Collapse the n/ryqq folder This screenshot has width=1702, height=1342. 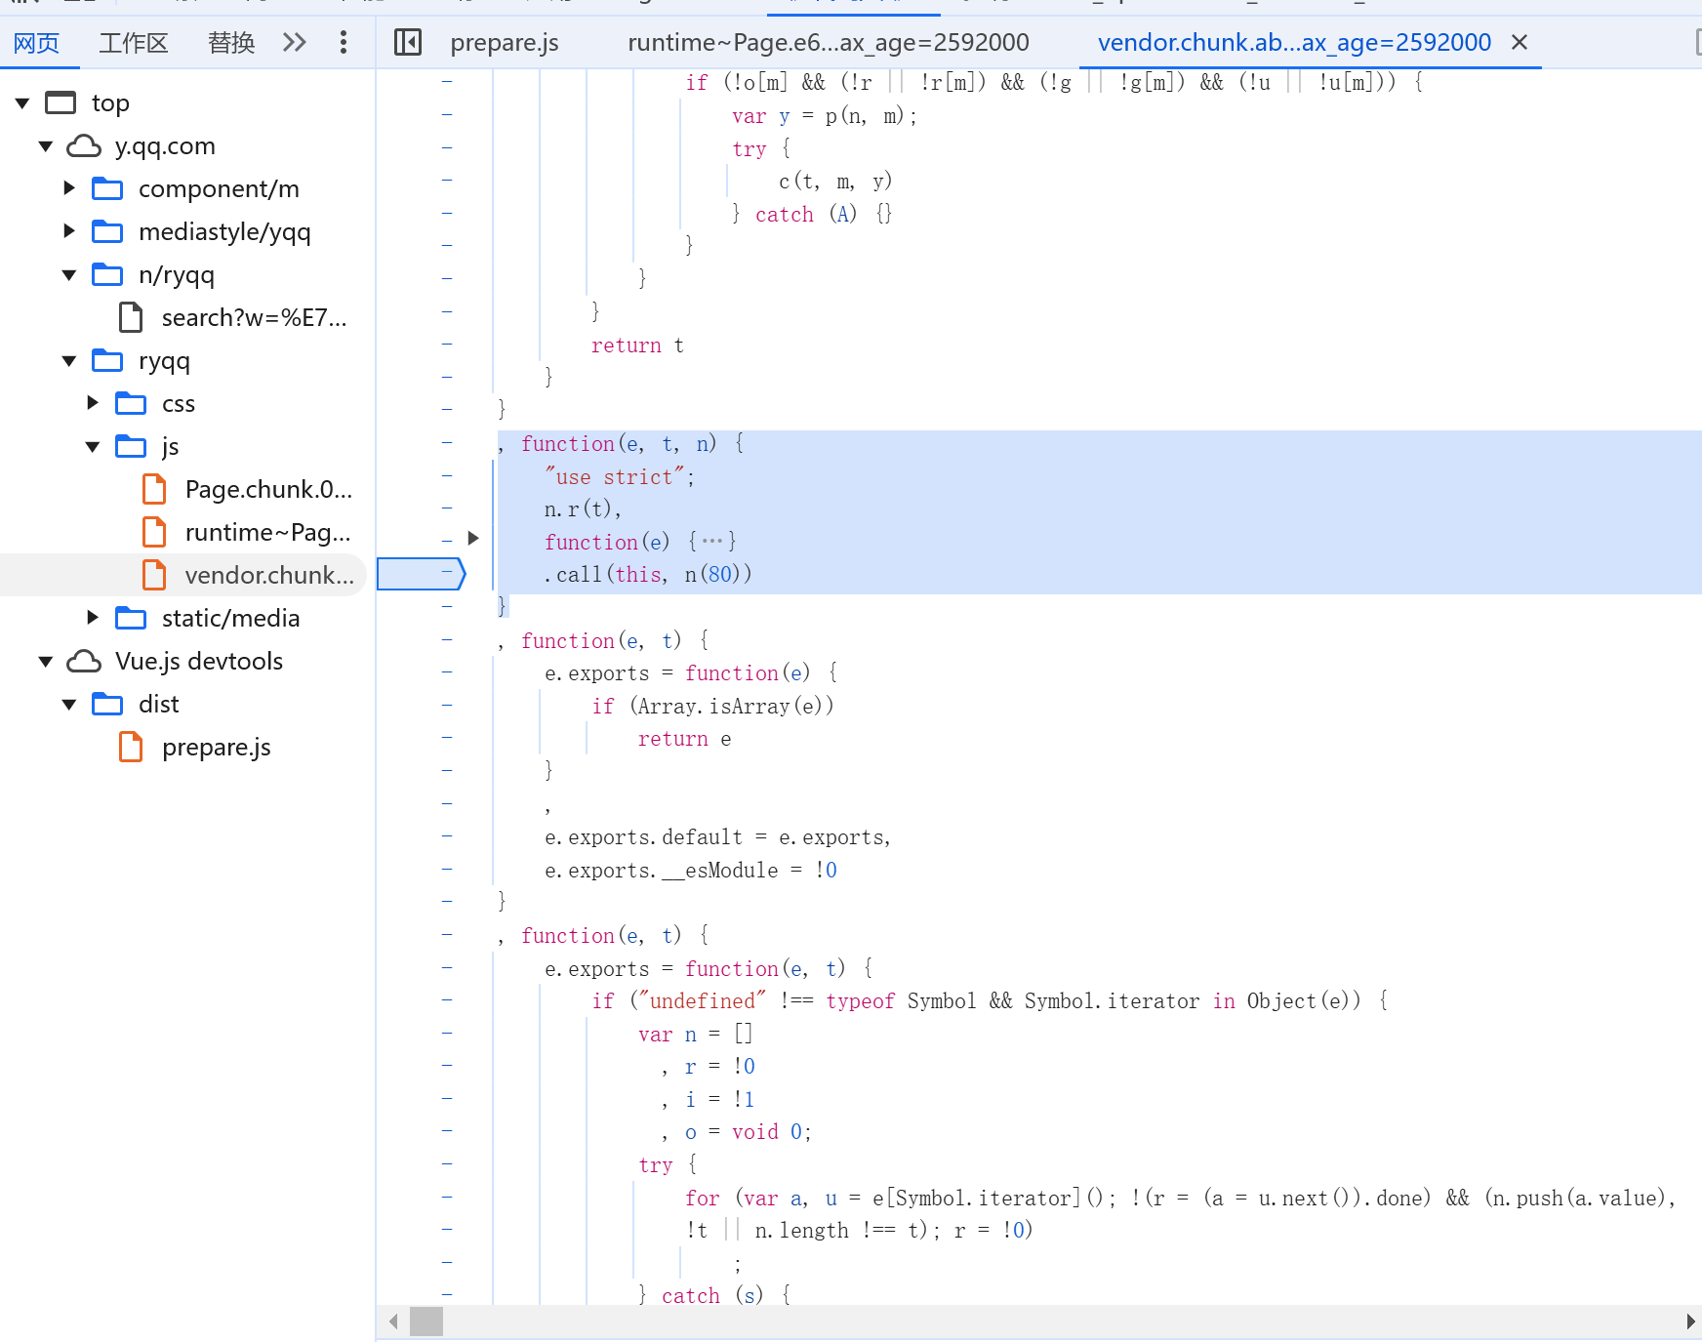tap(69, 274)
